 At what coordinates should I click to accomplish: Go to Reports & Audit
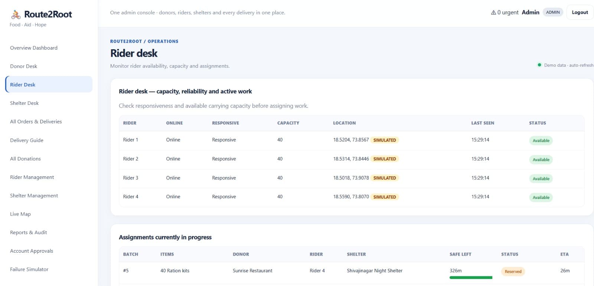click(29, 233)
